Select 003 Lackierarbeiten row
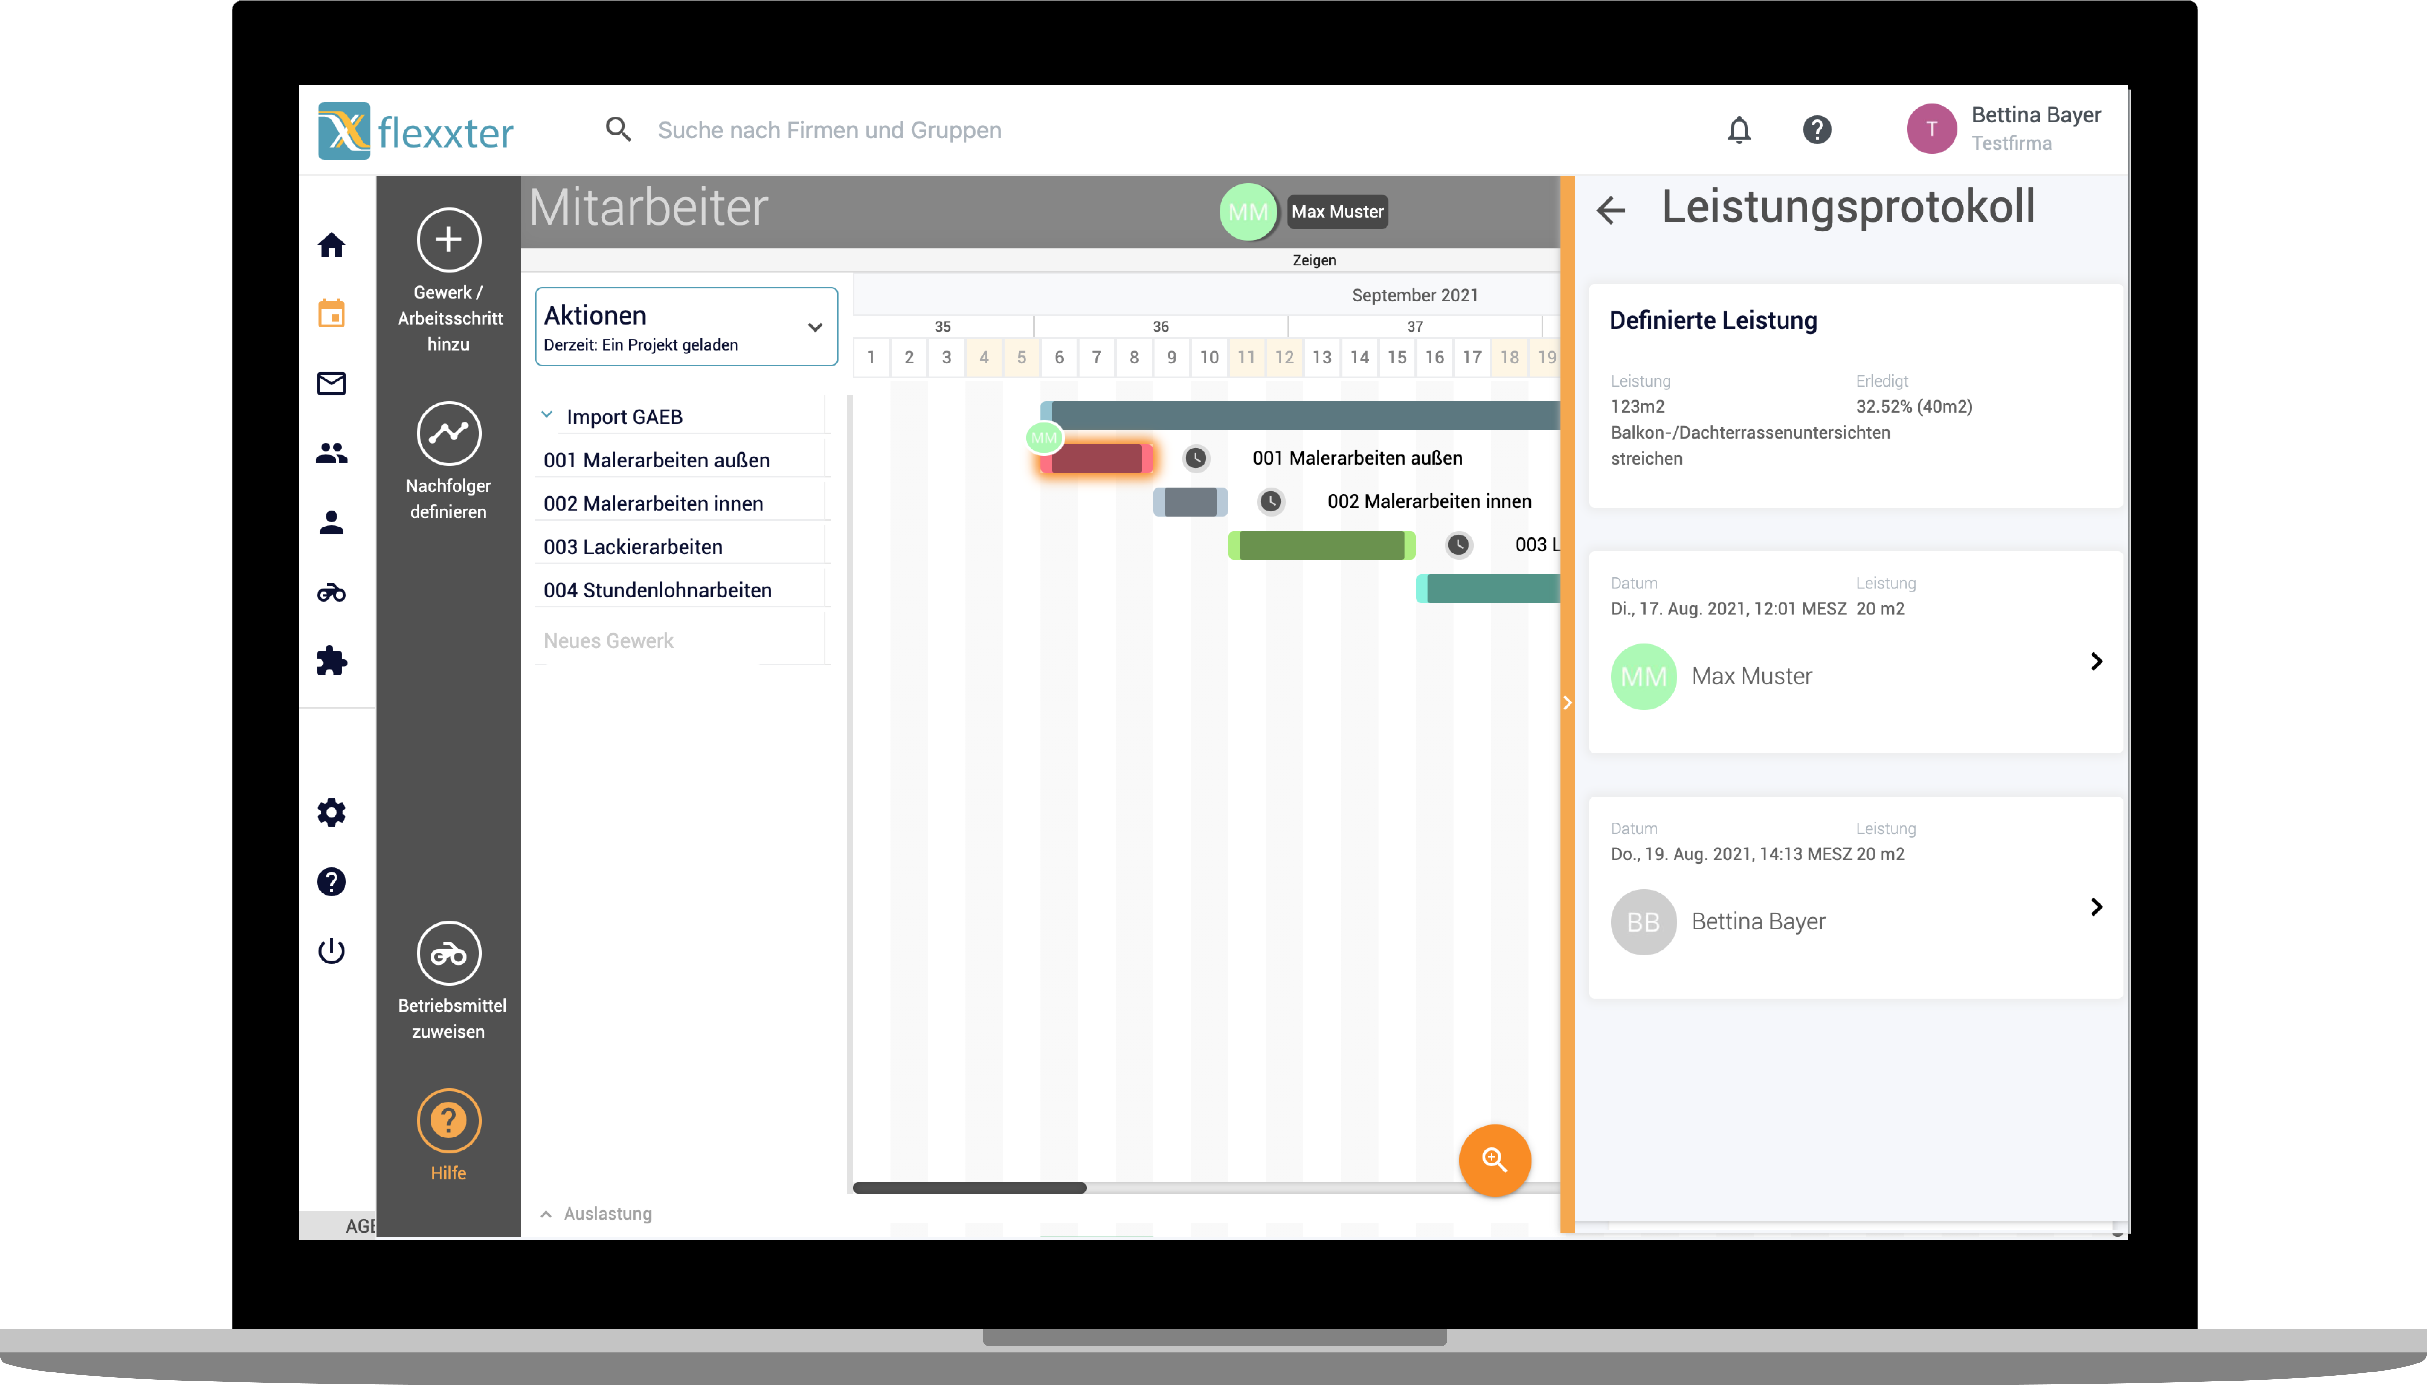This screenshot has height=1385, width=2427. point(683,547)
